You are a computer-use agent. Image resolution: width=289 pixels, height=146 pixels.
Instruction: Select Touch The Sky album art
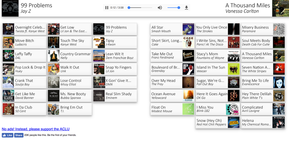pos(53,42)
